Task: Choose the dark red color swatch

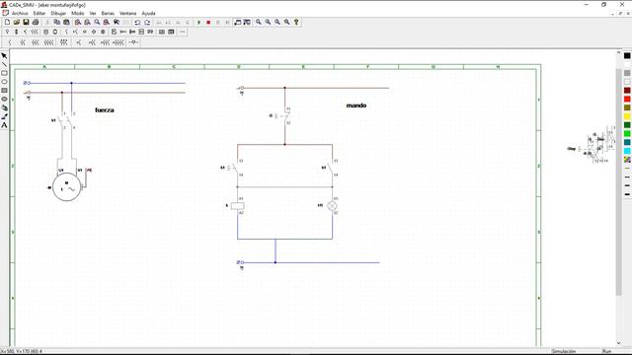Action: pyautogui.click(x=627, y=91)
